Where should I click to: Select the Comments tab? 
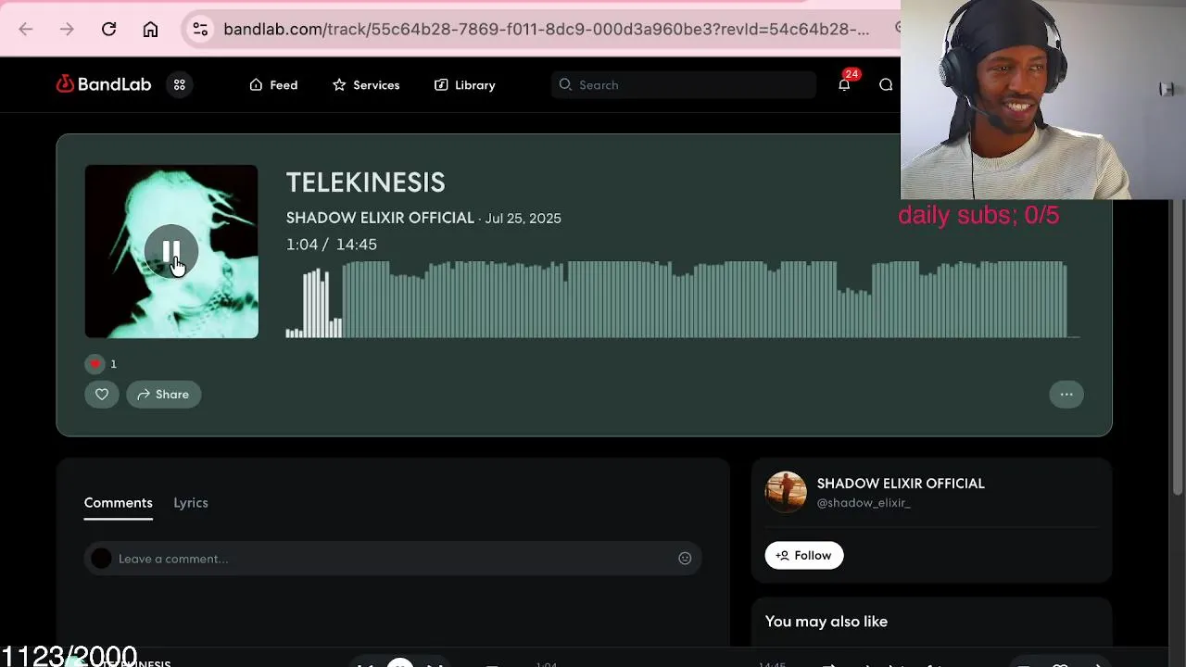coord(119,503)
